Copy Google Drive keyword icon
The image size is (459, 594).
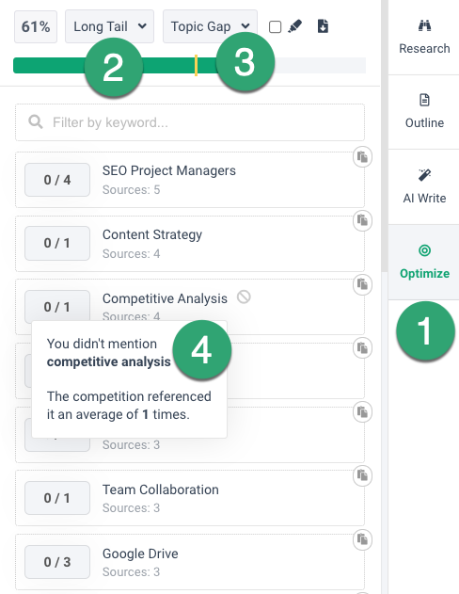tap(362, 539)
